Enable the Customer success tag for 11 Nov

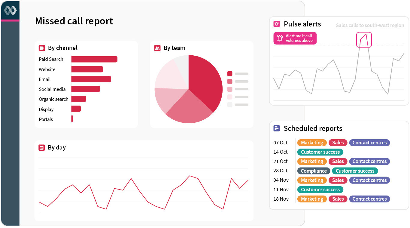[x=320, y=189]
